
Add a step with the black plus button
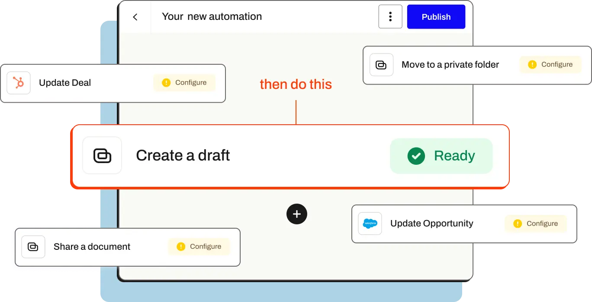point(297,214)
